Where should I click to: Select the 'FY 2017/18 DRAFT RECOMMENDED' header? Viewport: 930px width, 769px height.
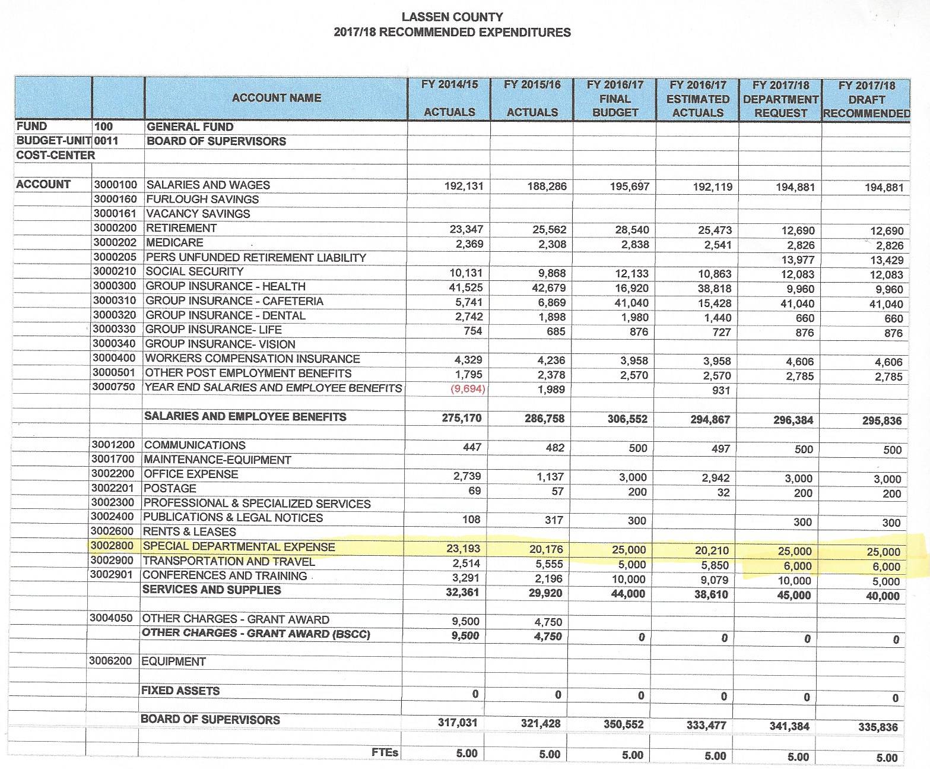tap(866, 100)
